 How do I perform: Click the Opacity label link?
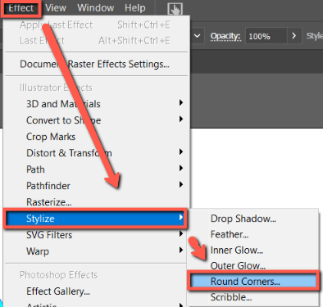[x=225, y=36]
